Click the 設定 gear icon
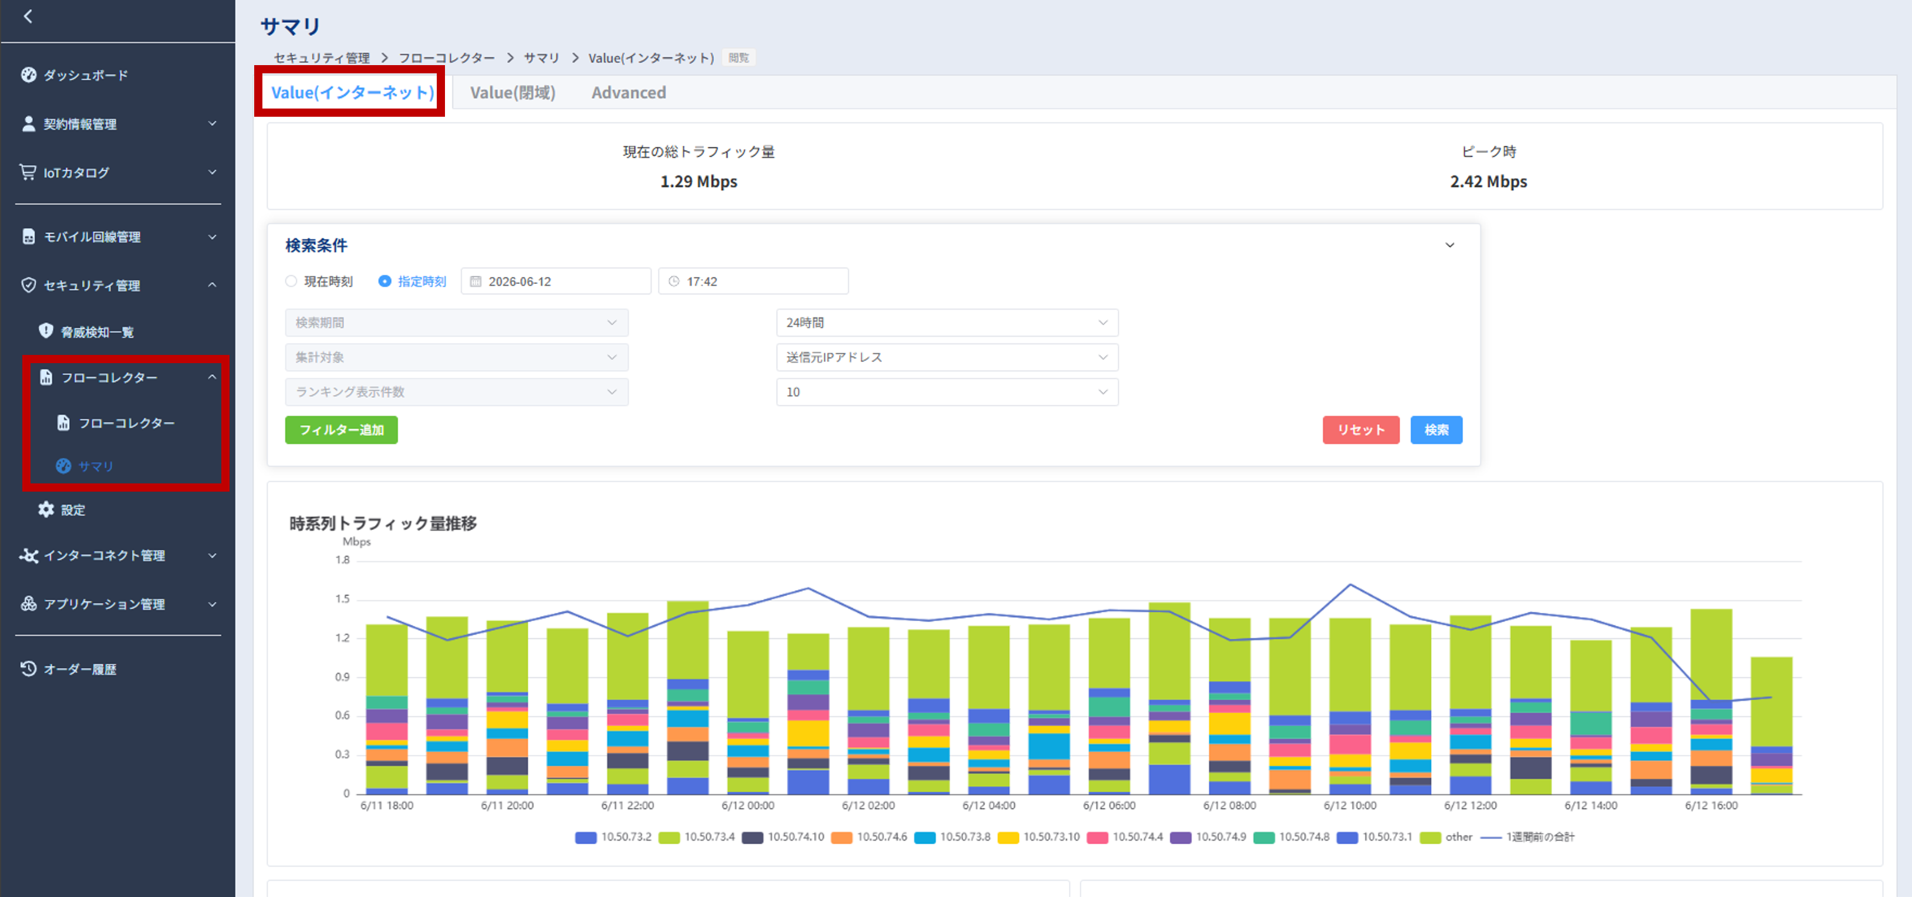This screenshot has height=897, width=1912. (46, 510)
